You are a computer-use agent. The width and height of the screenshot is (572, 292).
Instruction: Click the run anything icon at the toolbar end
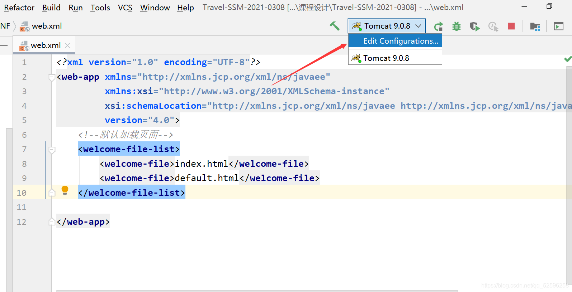point(559,26)
